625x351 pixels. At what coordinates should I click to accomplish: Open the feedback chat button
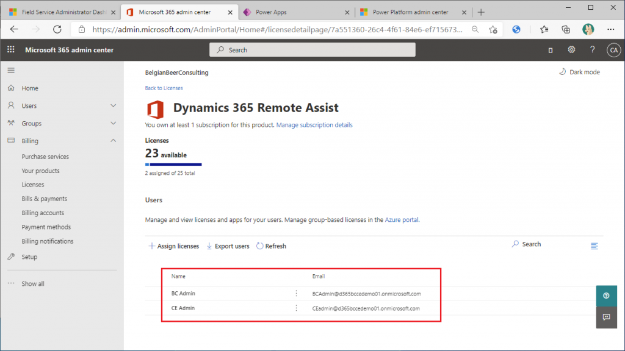[606, 317]
